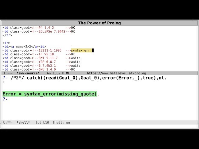Click the closing </tr> tag
Viewport: 199px width, 149px height.
click(x=7, y=35)
